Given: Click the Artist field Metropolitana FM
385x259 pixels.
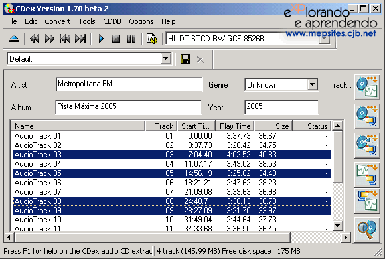Looking at the screenshot, I should pos(129,84).
